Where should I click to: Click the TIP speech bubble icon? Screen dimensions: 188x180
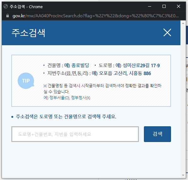tap(26, 81)
